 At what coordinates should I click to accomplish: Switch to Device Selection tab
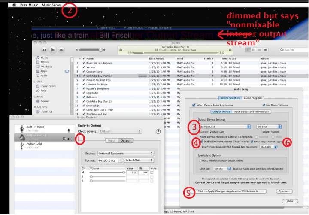point(230,98)
